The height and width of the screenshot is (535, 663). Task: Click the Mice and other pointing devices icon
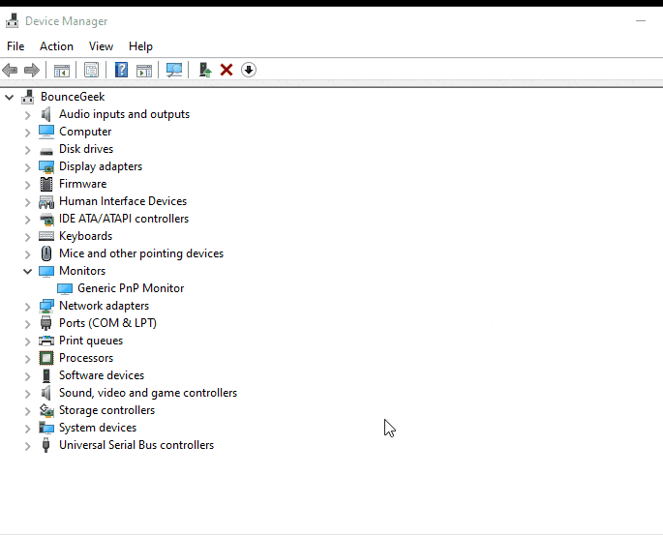(x=46, y=253)
